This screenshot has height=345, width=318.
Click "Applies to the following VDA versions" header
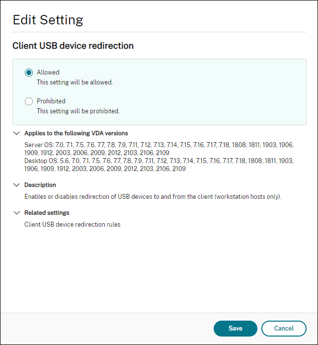coord(76,133)
